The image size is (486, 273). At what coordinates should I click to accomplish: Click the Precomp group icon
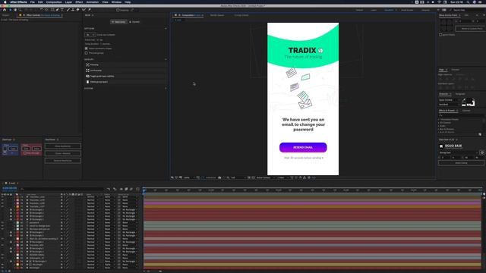88,64
